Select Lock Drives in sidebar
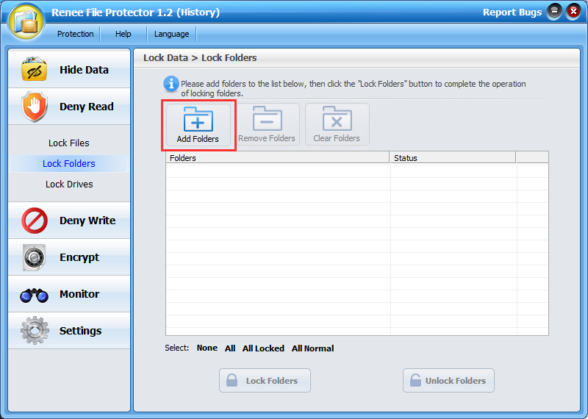The width and height of the screenshot is (588, 419). [69, 185]
